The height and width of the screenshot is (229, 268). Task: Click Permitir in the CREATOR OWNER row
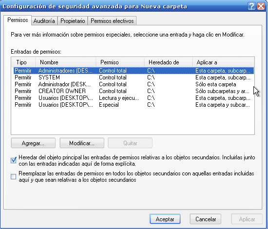point(23,91)
